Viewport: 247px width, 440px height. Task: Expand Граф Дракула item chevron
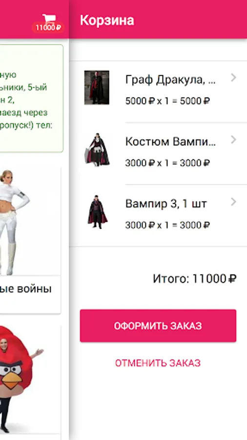(233, 78)
